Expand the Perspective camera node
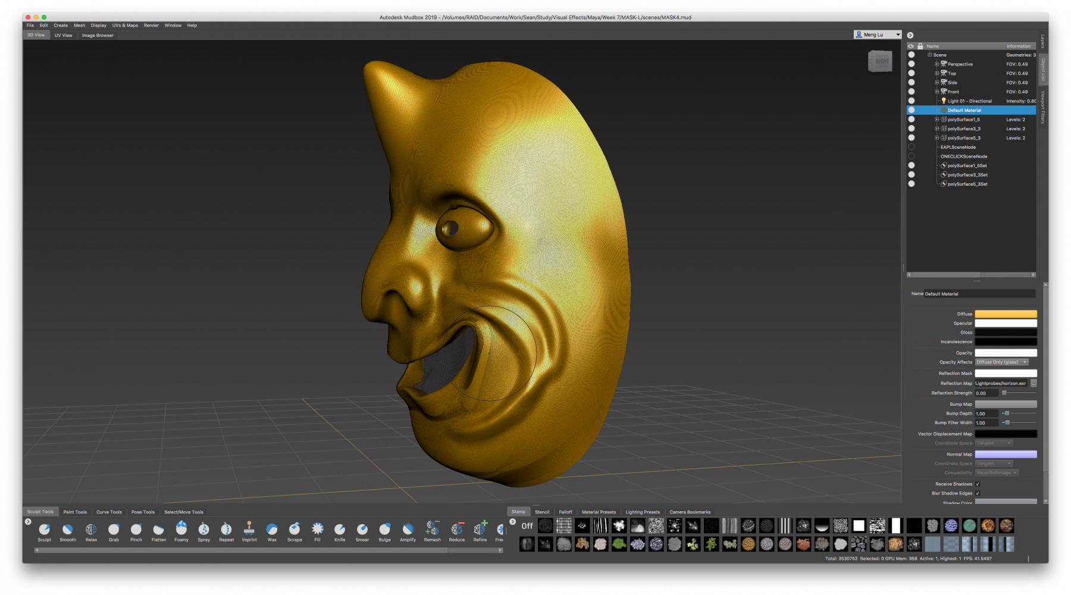 (x=937, y=64)
